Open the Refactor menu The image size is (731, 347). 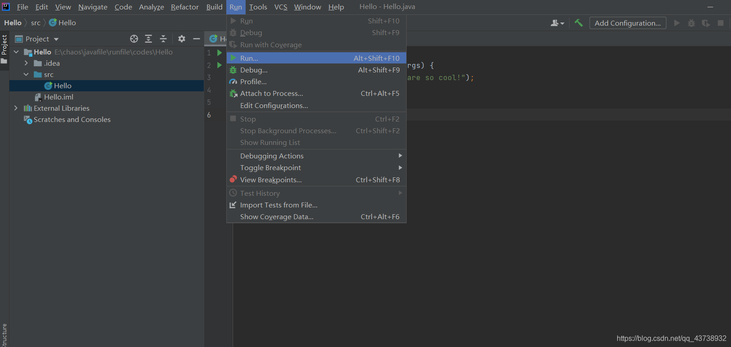pyautogui.click(x=185, y=7)
